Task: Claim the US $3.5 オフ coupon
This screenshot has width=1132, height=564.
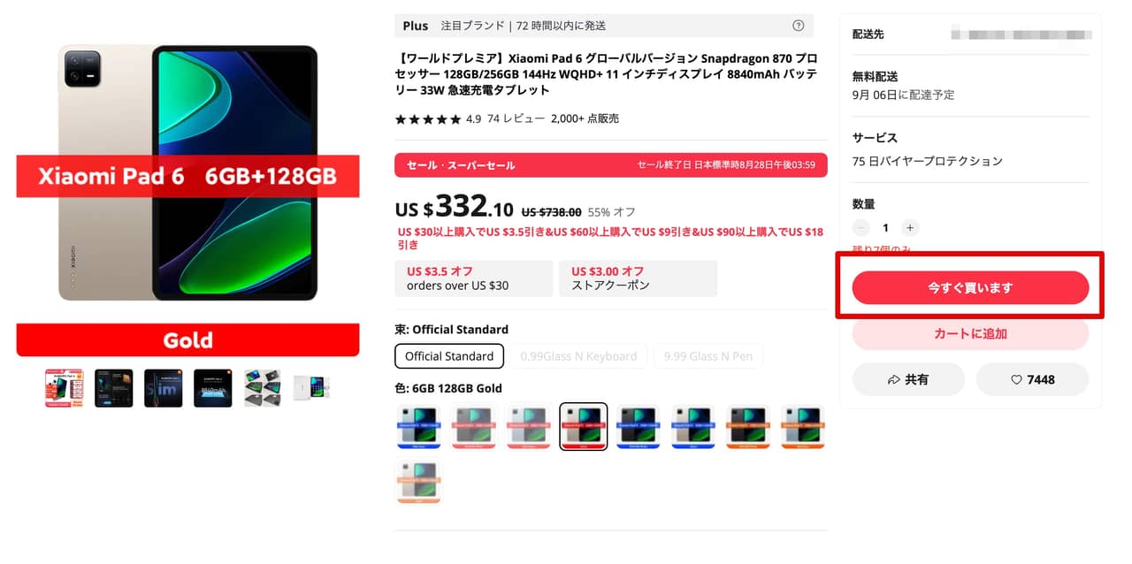Action: click(474, 278)
